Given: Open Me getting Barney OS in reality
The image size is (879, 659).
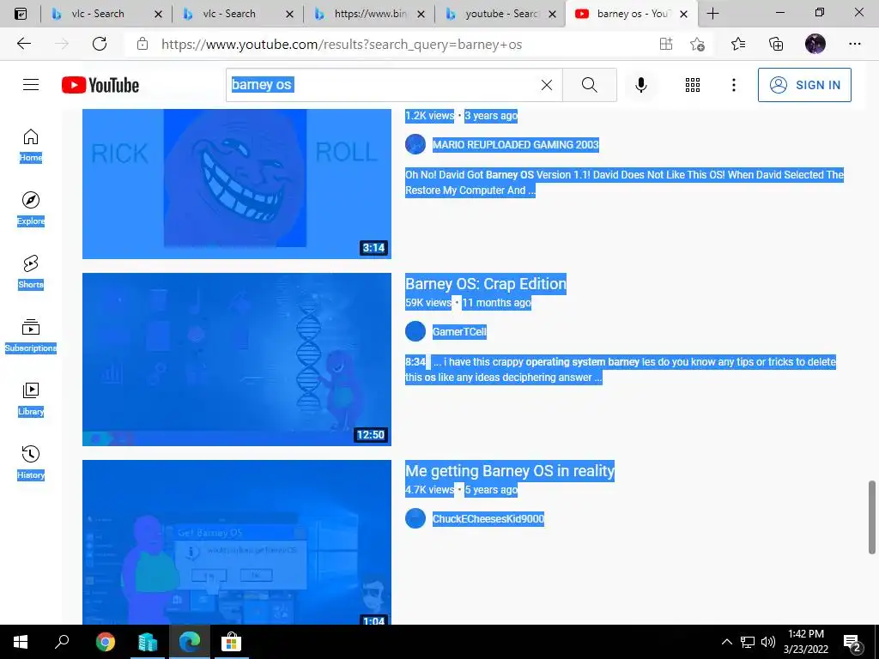Looking at the screenshot, I should (x=510, y=471).
